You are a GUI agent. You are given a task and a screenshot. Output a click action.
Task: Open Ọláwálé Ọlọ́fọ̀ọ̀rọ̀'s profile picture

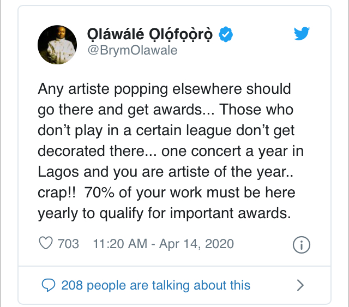click(57, 44)
